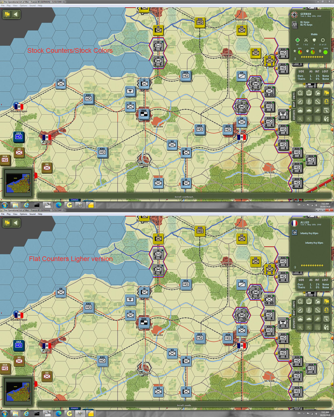The height and width of the screenshot is (417, 334).
Task: Open crossed-swords combat report in top window
Action: (x=300, y=102)
